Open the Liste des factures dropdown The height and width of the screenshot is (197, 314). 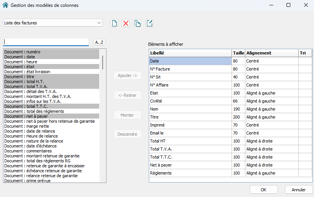click(53, 23)
